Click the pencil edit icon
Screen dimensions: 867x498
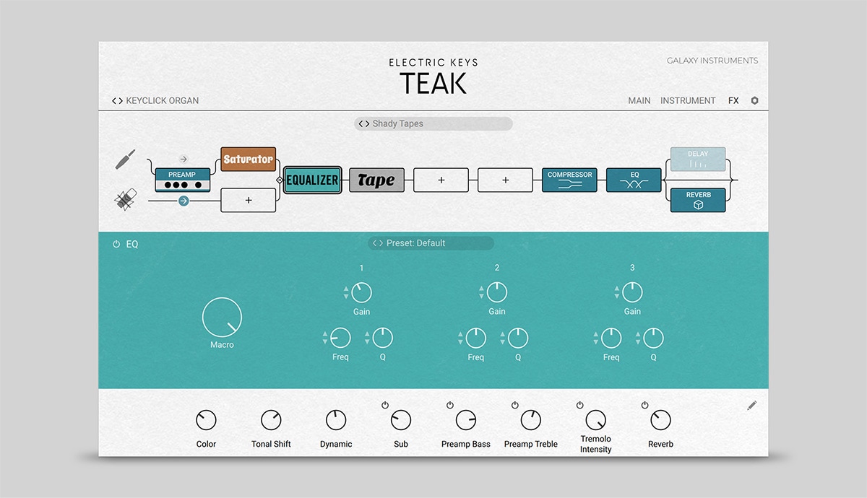[751, 406]
